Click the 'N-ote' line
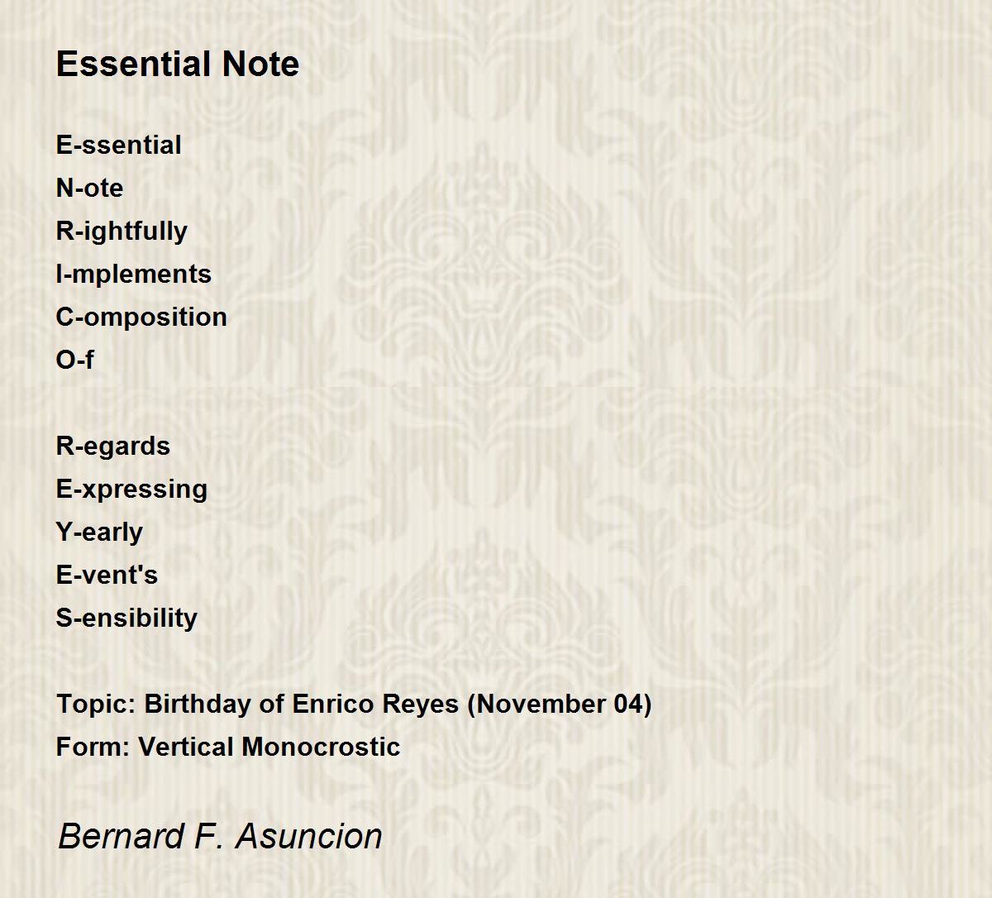 (89, 188)
